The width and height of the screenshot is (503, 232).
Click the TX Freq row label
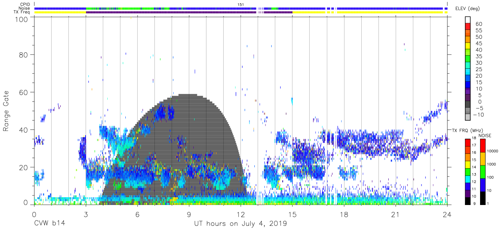click(x=22, y=12)
